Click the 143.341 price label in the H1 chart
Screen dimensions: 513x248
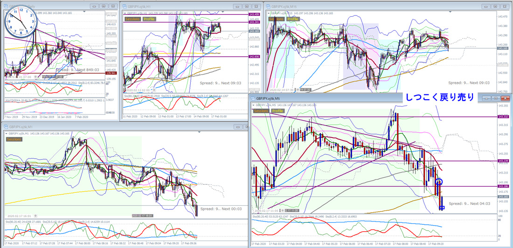coord(254,22)
